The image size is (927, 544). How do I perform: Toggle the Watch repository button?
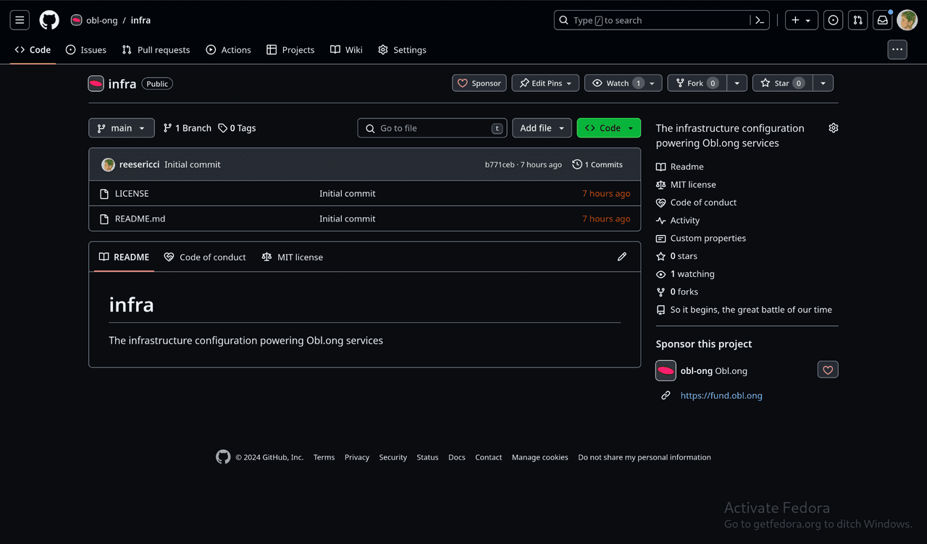pos(616,83)
